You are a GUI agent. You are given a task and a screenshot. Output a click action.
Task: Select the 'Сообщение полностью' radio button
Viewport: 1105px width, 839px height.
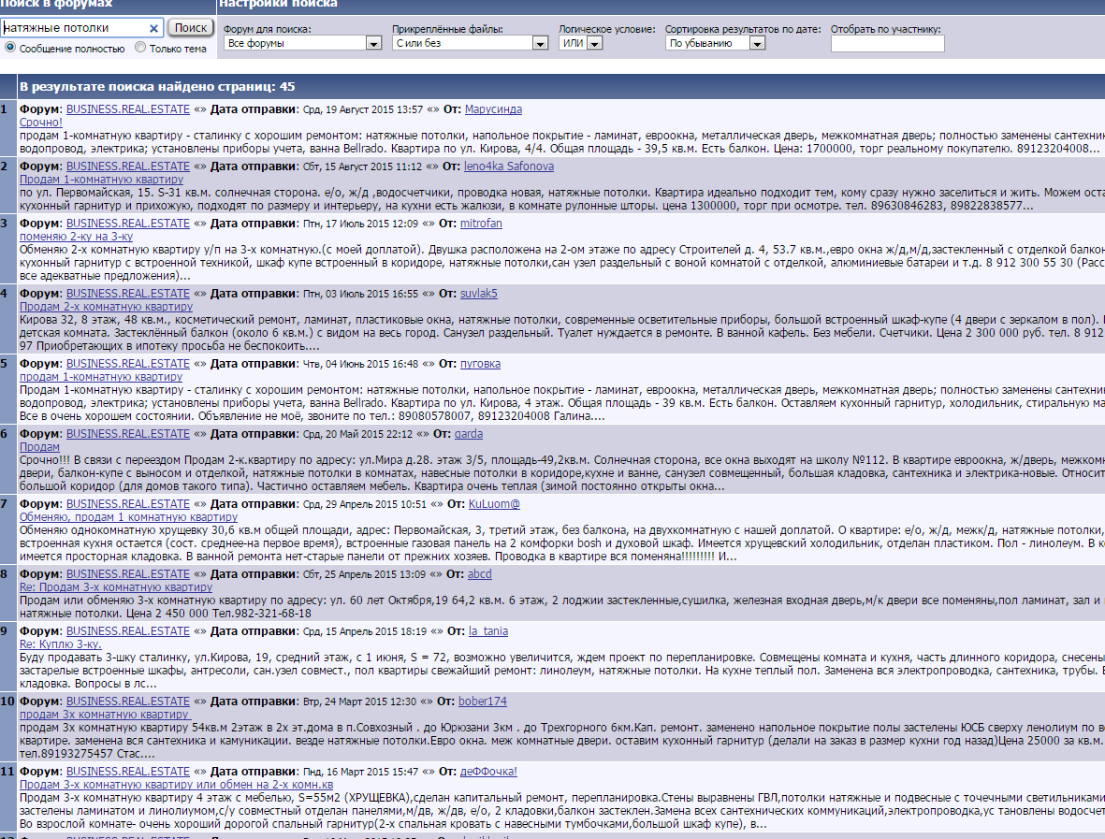pyautogui.click(x=10, y=47)
